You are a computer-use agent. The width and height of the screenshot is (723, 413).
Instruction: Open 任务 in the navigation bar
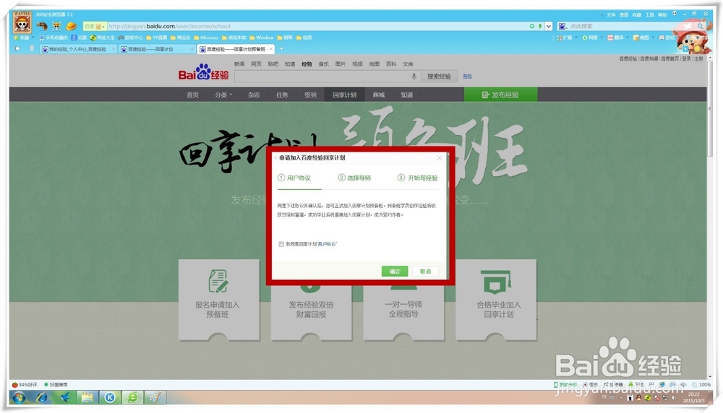[282, 95]
